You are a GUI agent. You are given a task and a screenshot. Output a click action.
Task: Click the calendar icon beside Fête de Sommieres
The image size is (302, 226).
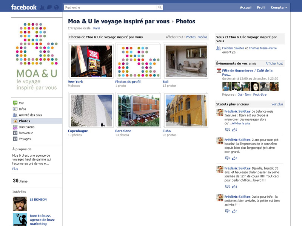(219, 71)
